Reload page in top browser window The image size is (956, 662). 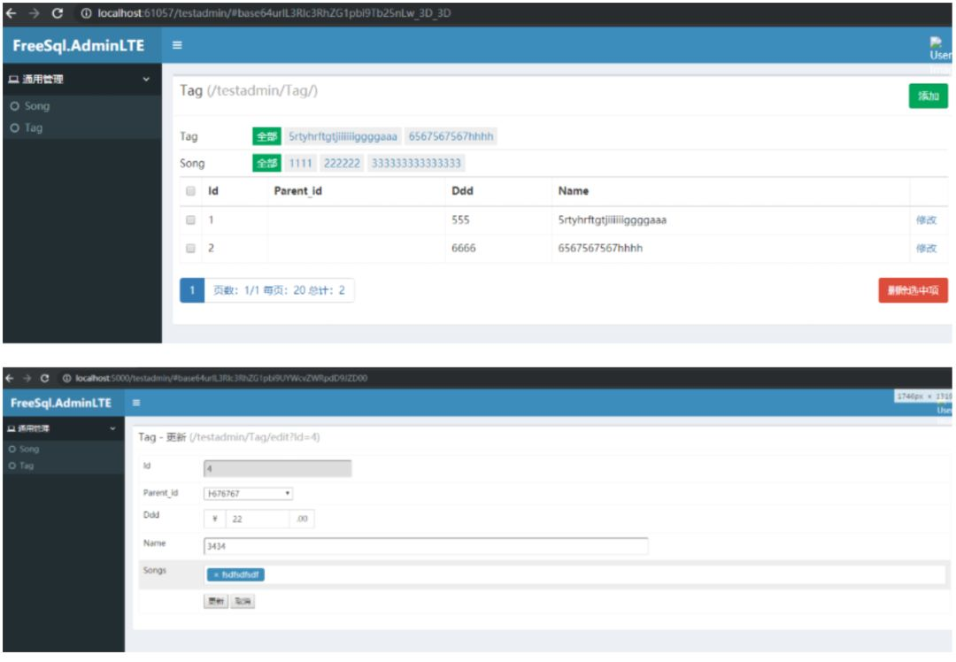click(x=58, y=12)
